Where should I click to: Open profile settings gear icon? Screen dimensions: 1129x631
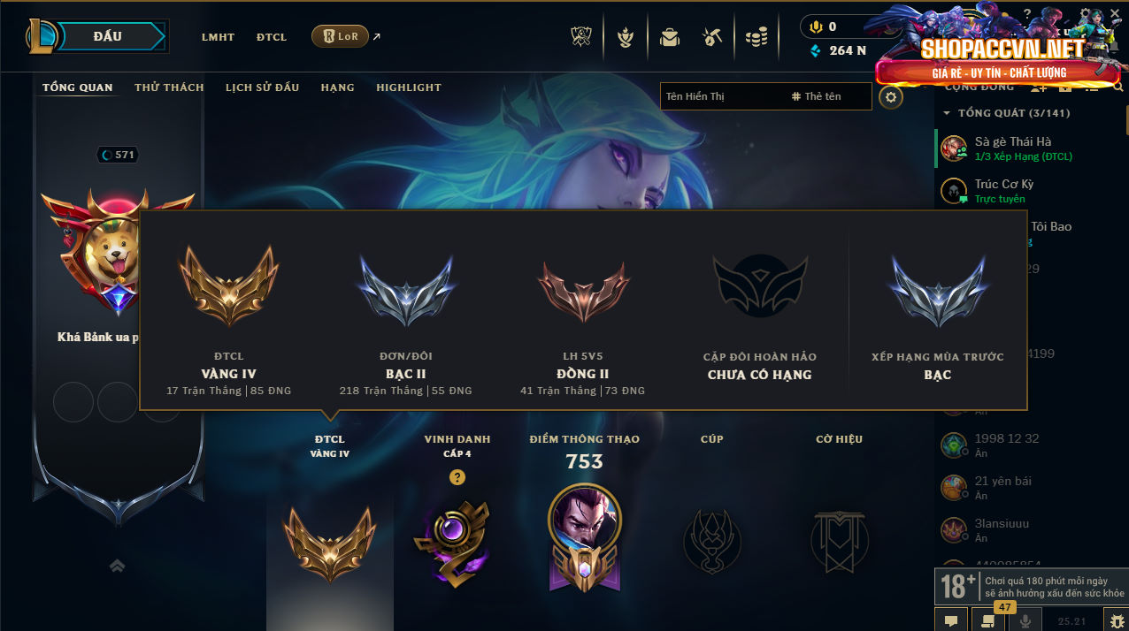pos(891,96)
